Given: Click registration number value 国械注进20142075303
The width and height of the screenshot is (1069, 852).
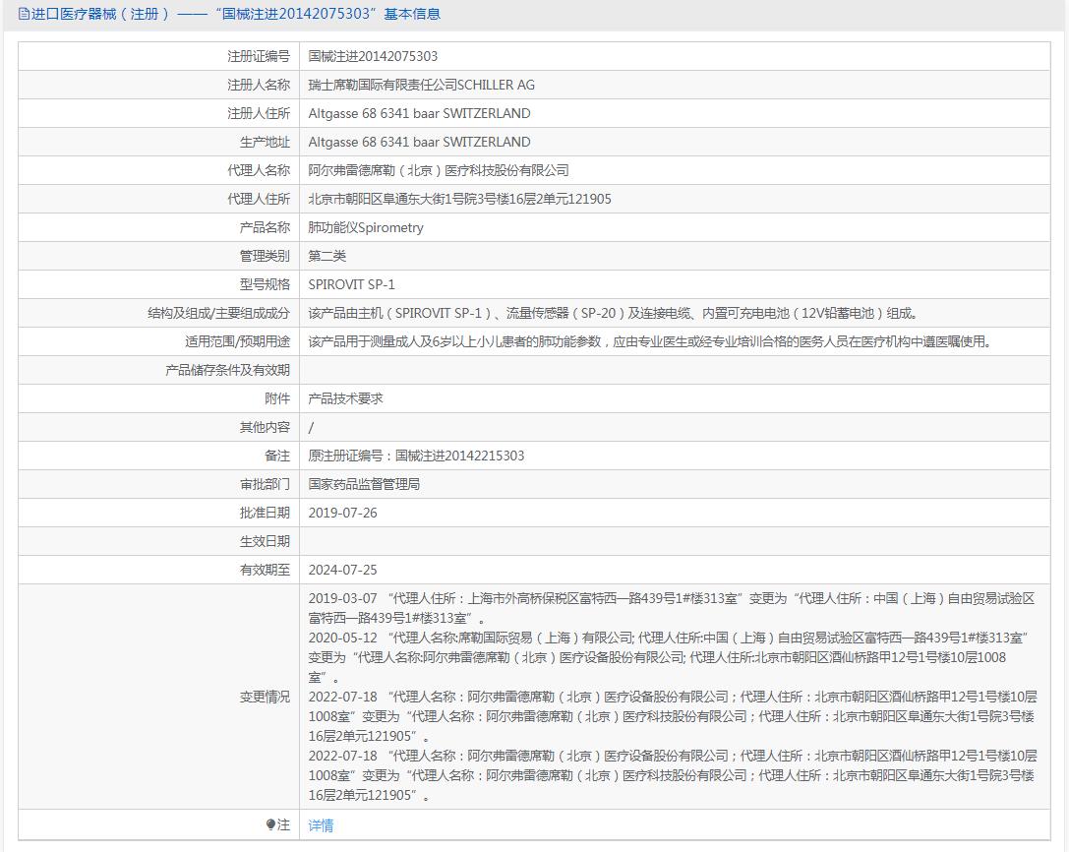Looking at the screenshot, I should pos(373,56).
